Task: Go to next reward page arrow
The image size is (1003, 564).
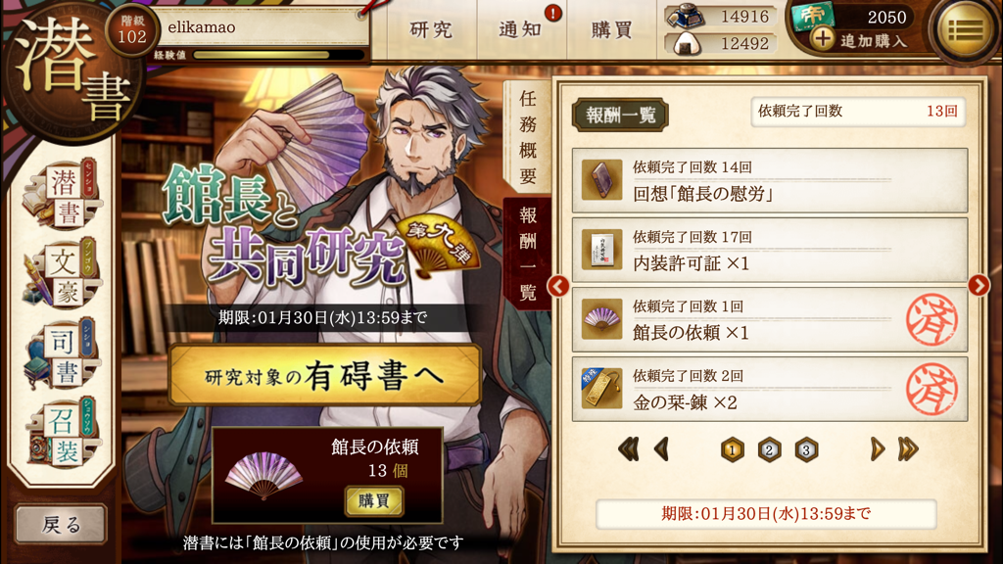Action: pos(877,449)
